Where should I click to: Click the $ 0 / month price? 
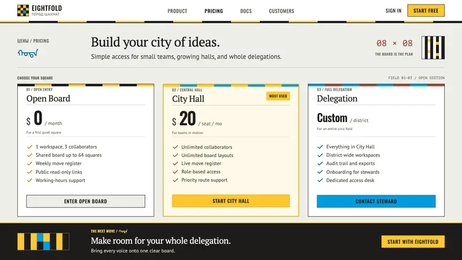[44, 118]
